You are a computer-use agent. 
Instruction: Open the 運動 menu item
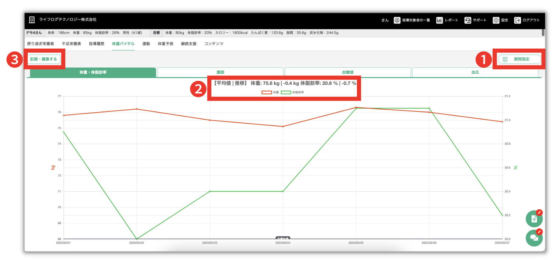point(146,44)
